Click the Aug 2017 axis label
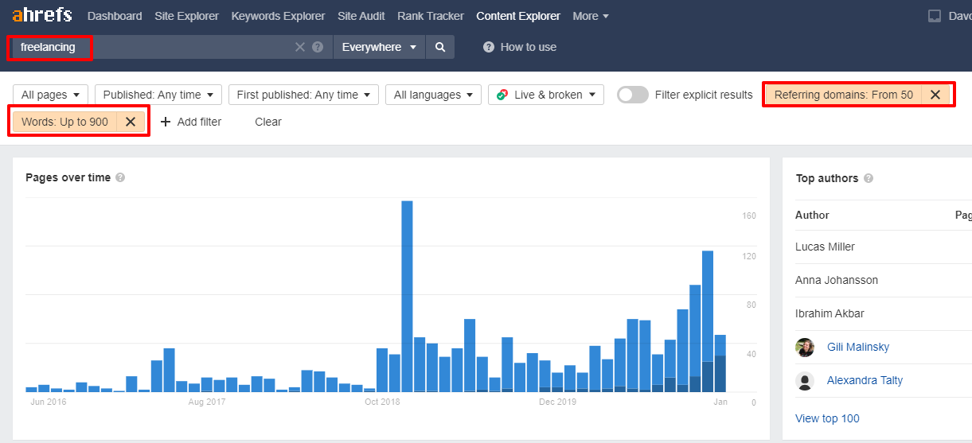 (208, 402)
